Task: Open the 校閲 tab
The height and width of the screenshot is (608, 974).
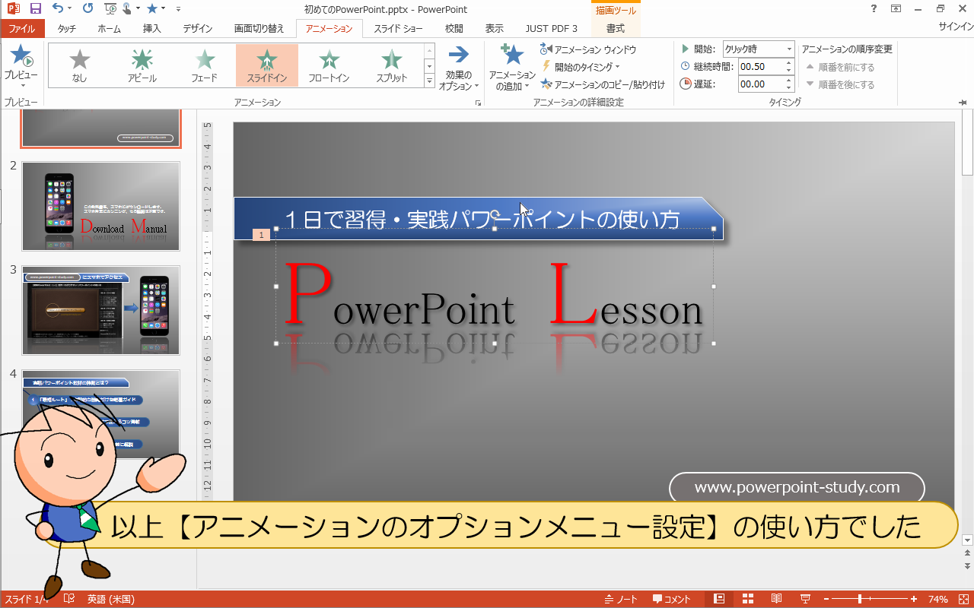Action: click(454, 29)
